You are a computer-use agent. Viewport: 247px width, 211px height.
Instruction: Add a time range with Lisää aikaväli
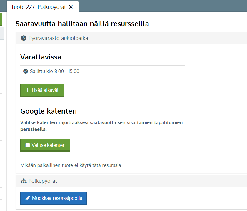point(42,90)
